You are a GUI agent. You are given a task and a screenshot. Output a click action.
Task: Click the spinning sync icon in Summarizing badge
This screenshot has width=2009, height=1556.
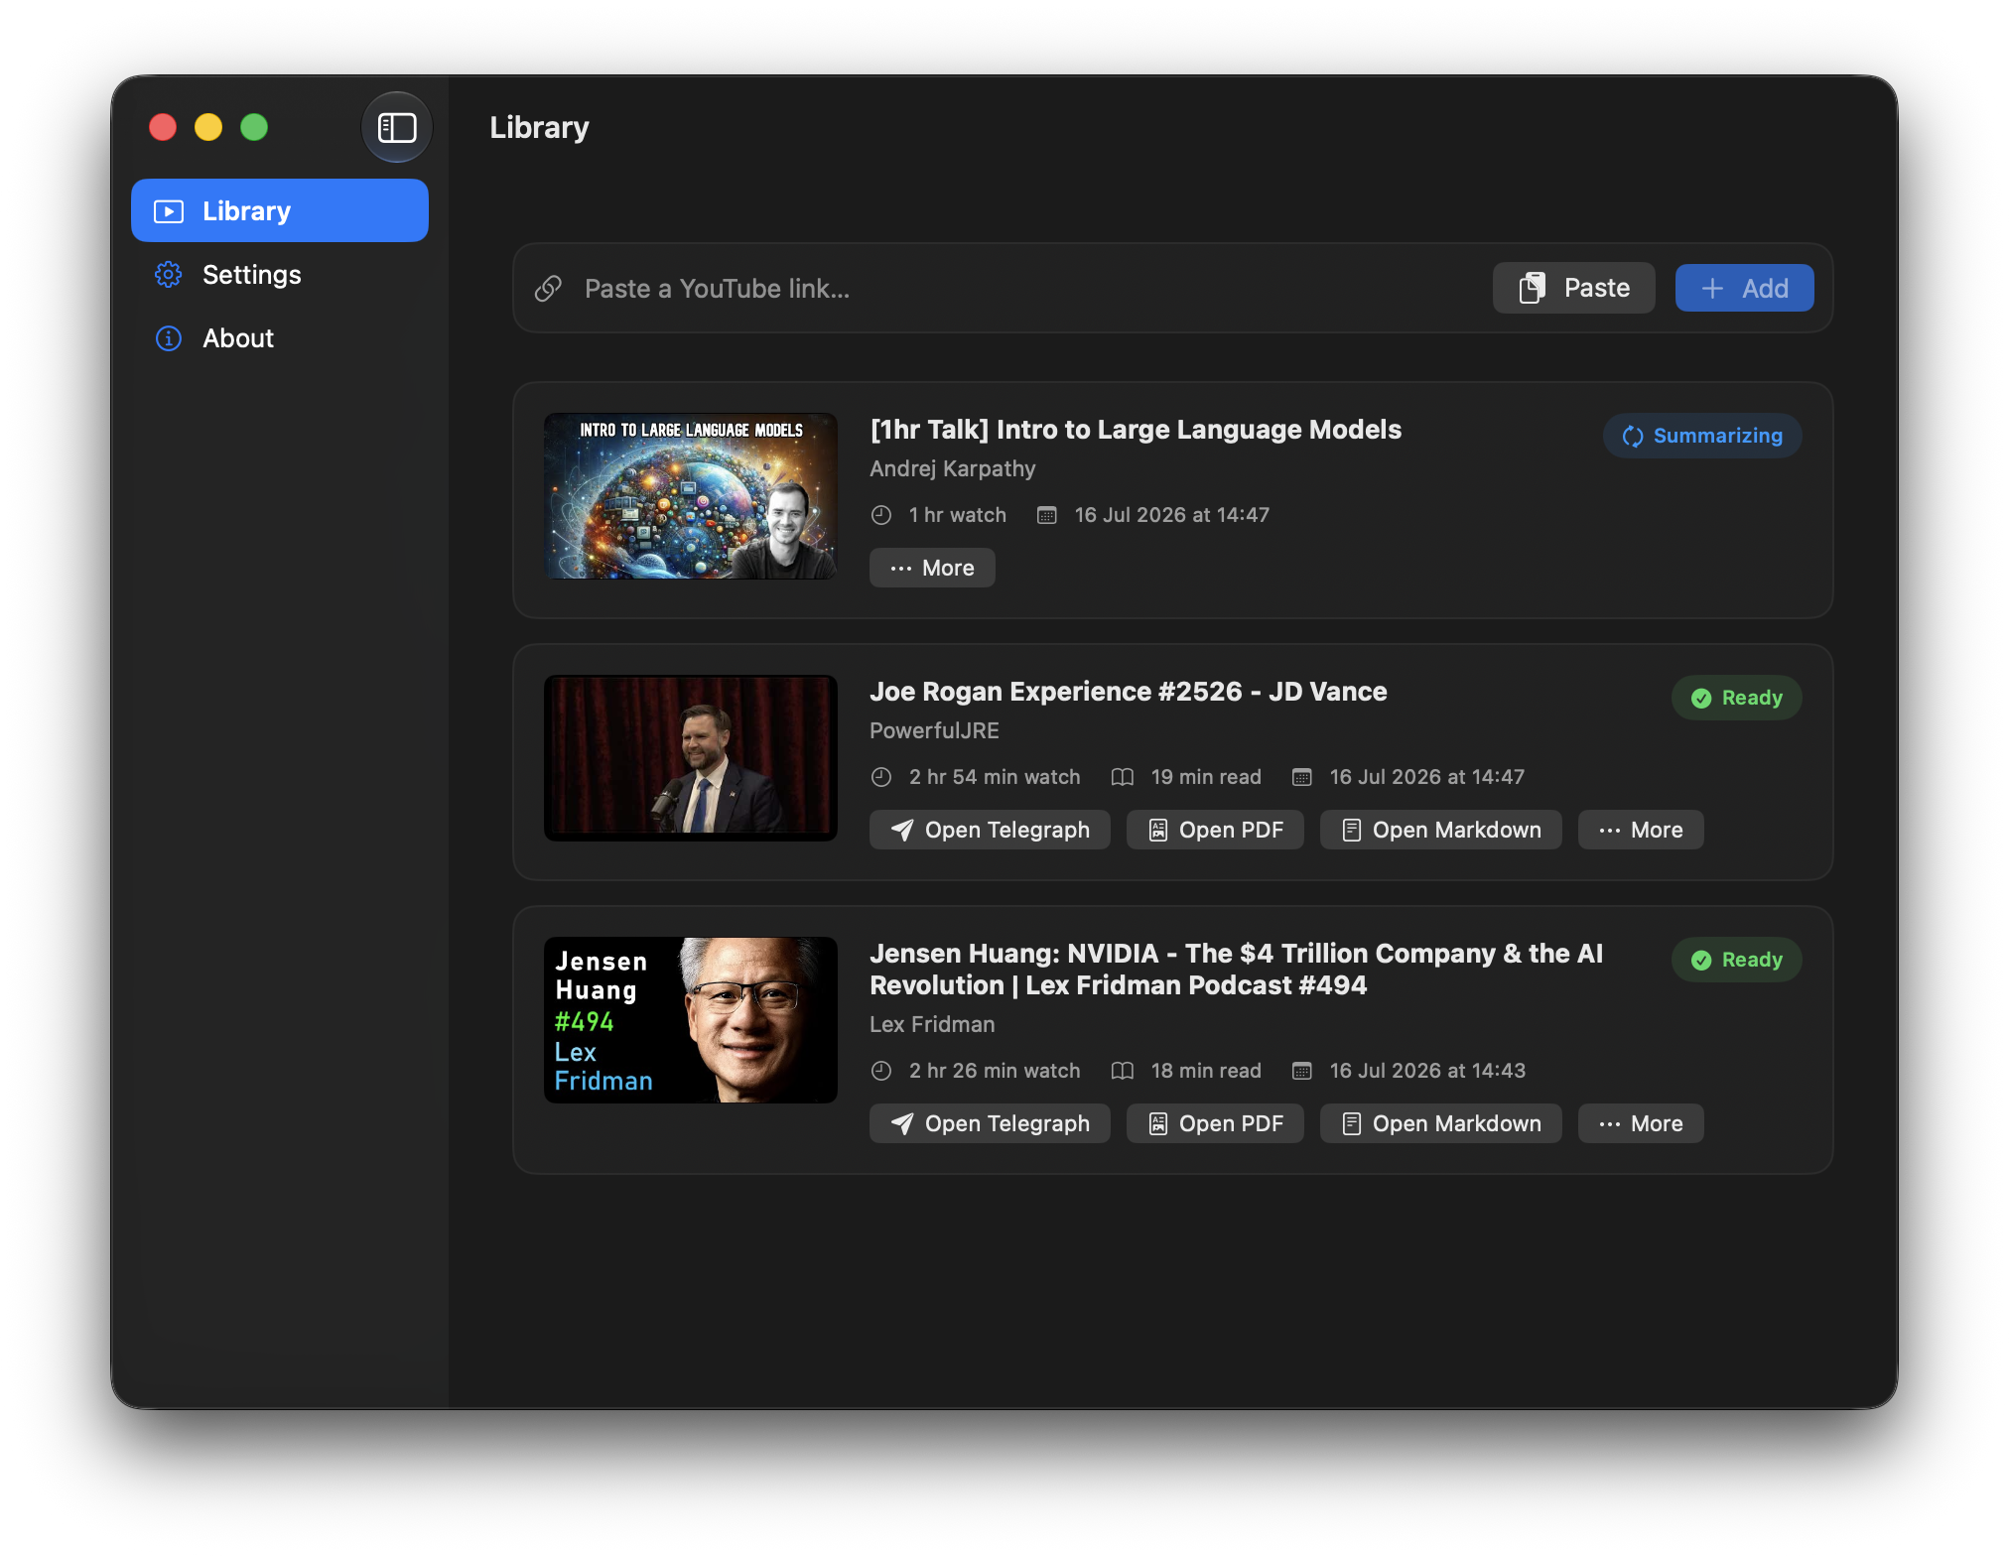pyautogui.click(x=1633, y=437)
